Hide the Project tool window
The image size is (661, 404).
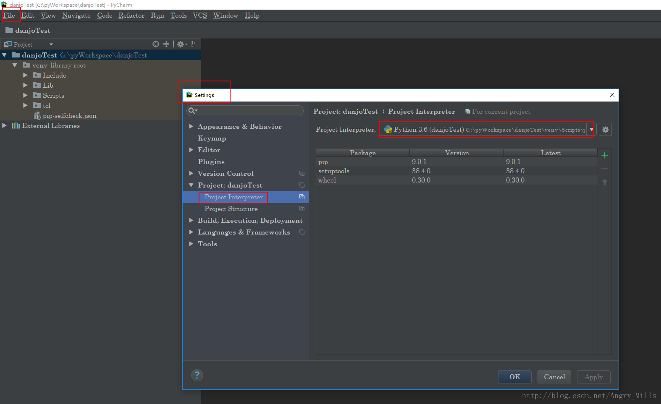click(194, 44)
